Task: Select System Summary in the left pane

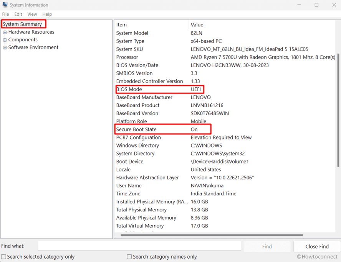Action: tap(23, 24)
